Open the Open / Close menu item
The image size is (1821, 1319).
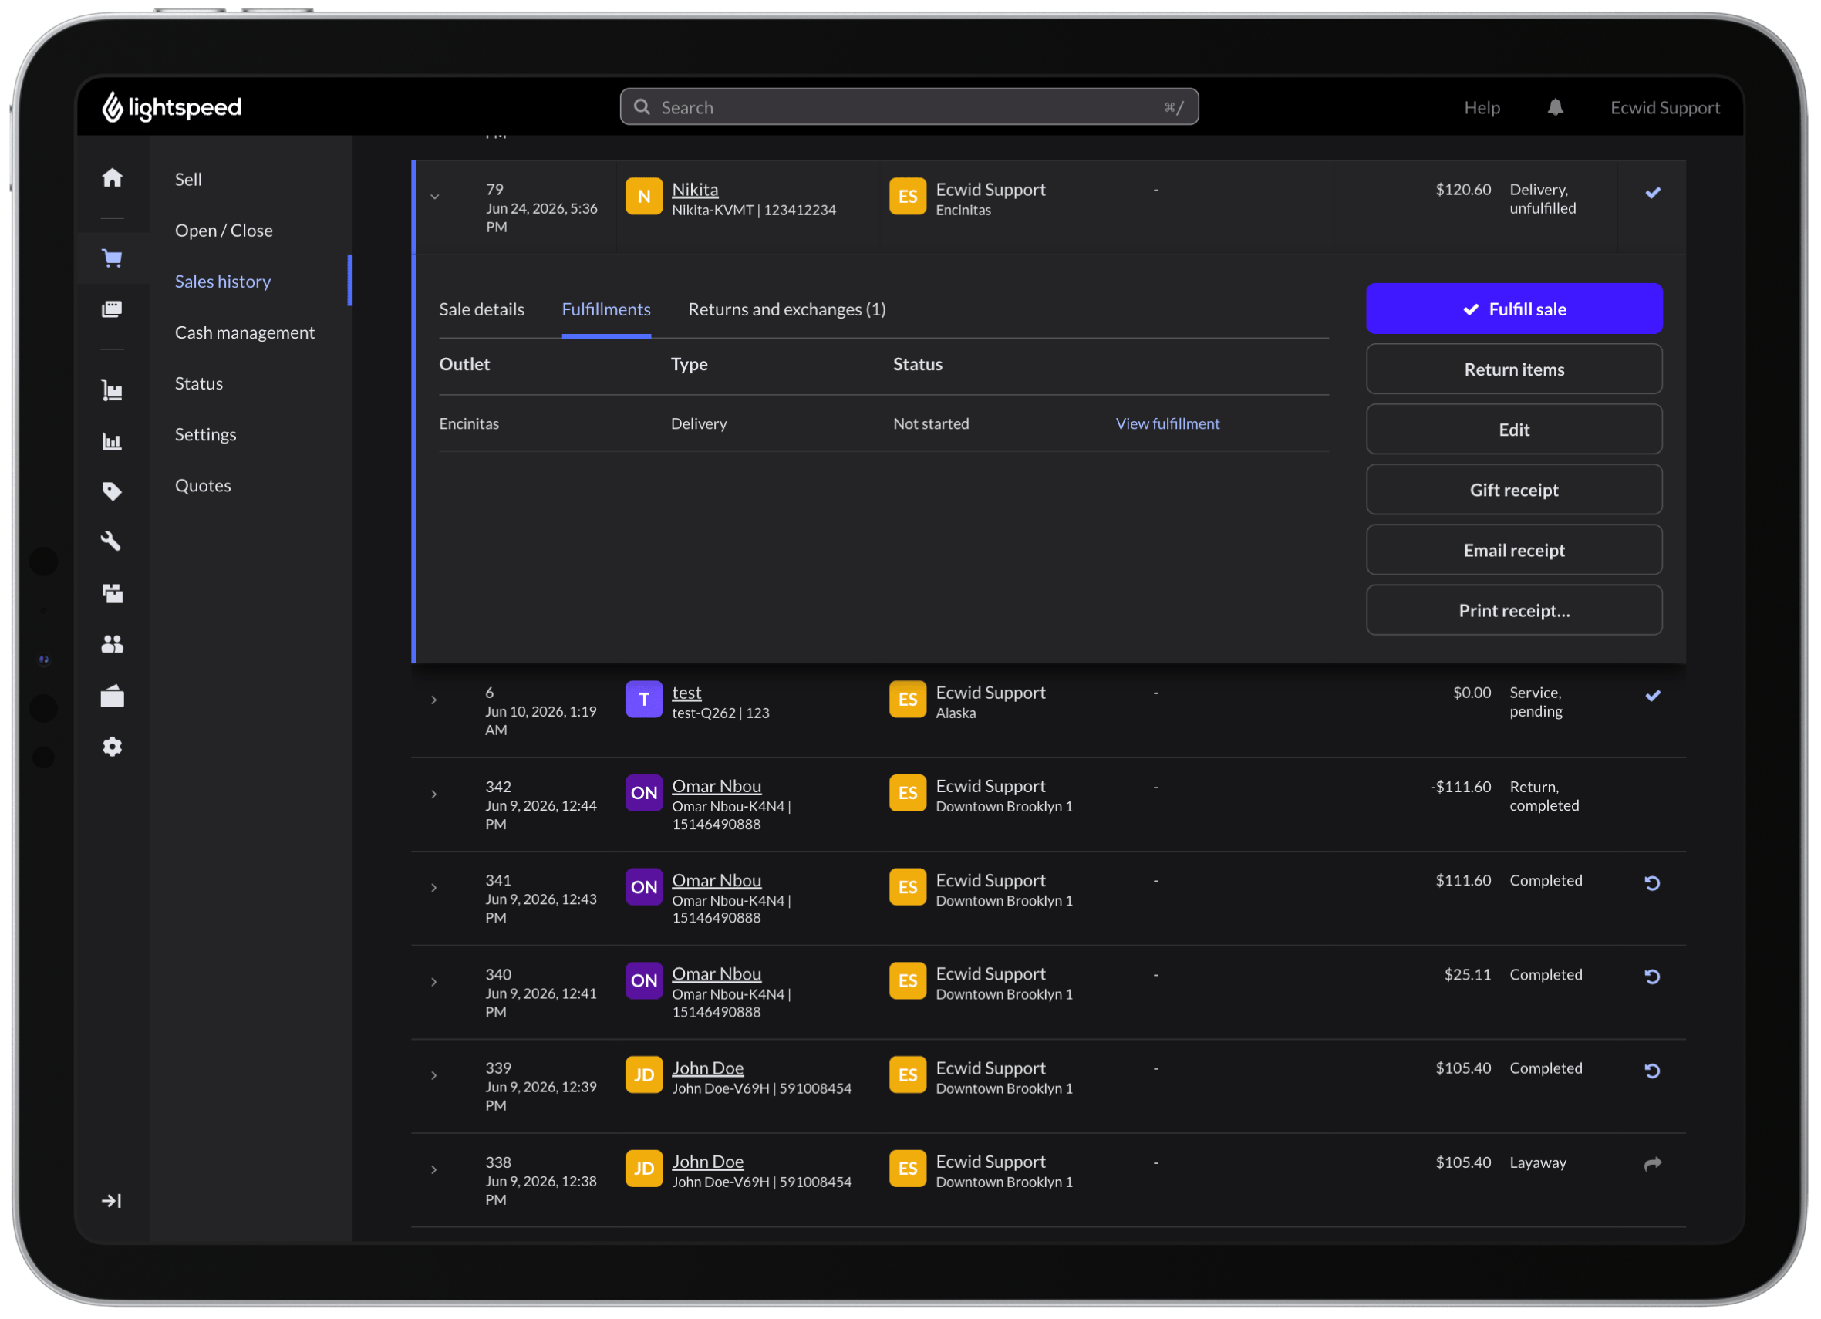[224, 231]
